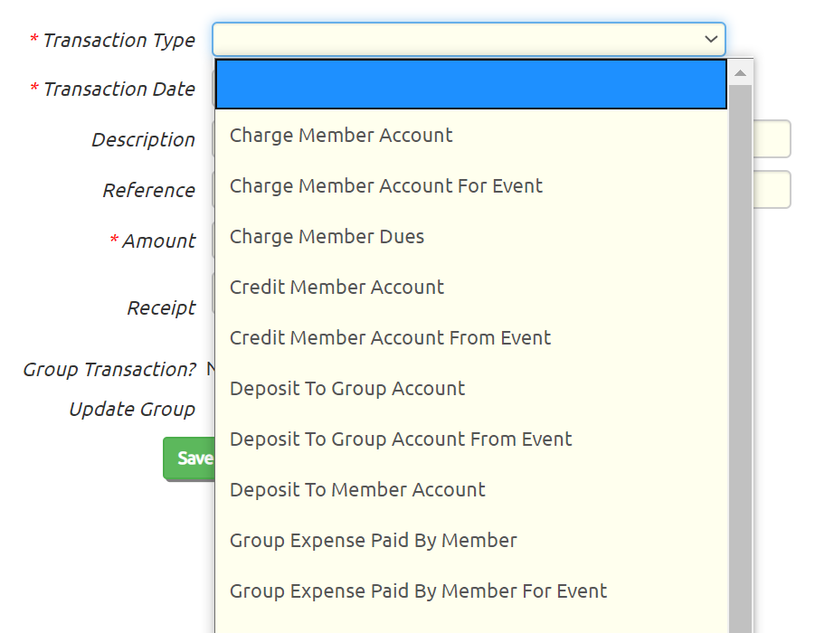This screenshot has width=815, height=633.
Task: Pick Group Expense Paid By Member For Event
Action: click(471, 590)
